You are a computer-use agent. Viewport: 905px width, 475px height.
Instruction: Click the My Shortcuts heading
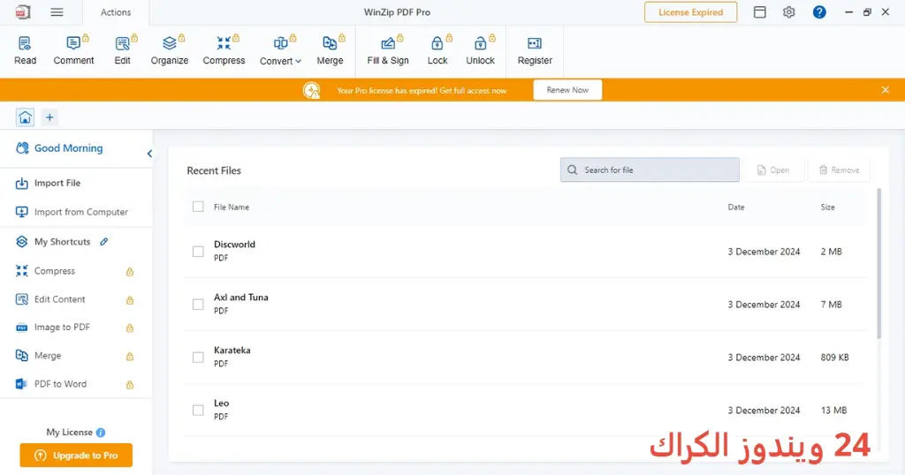(63, 242)
